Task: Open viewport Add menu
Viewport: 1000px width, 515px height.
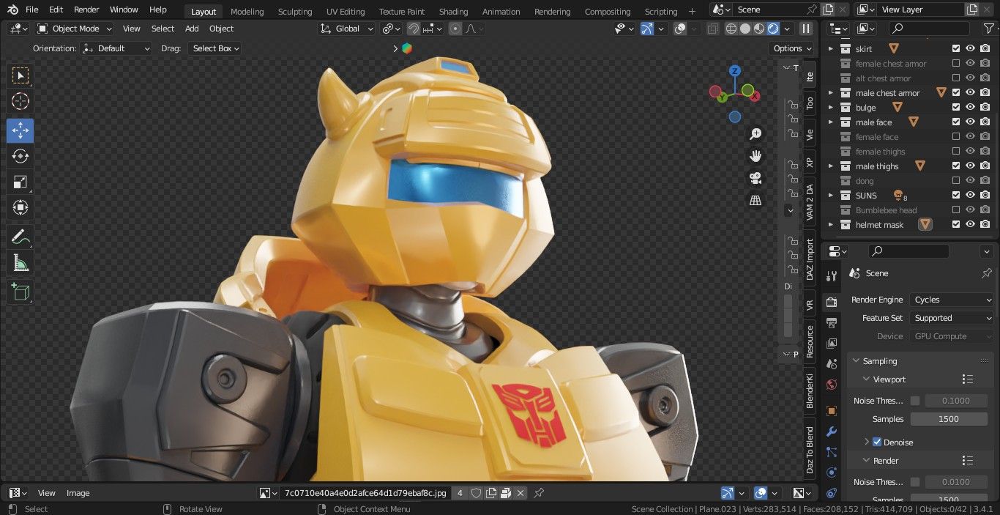Action: (x=192, y=29)
